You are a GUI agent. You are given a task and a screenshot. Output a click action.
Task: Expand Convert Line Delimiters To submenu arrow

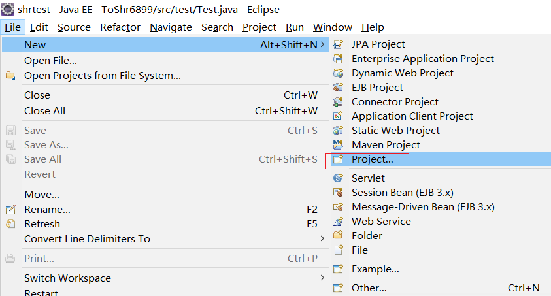[x=323, y=238]
